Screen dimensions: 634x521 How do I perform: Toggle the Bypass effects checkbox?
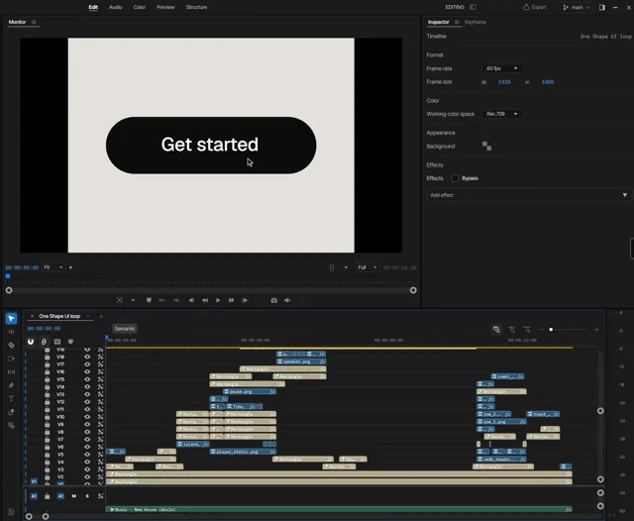click(x=455, y=178)
